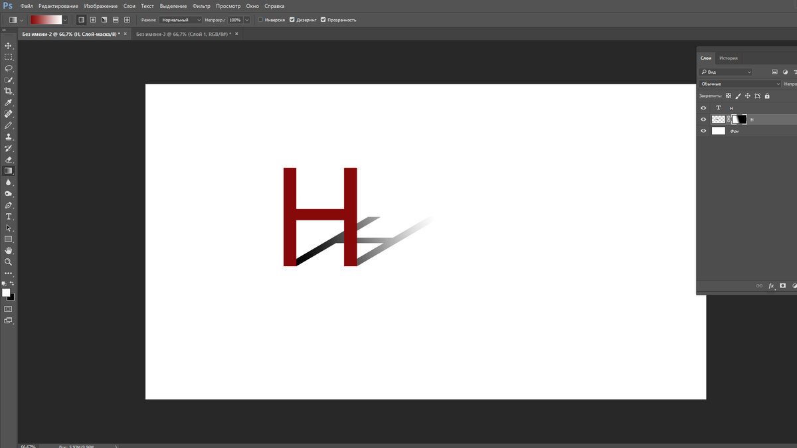Image resolution: width=797 pixels, height=448 pixels.
Task: Lock transparent pixels in Layers panel
Action: [x=728, y=96]
